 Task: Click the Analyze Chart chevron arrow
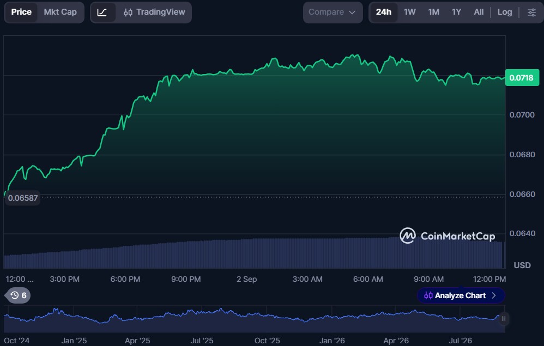coord(494,295)
